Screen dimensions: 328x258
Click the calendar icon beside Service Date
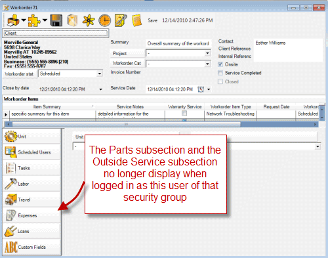pos(201,89)
